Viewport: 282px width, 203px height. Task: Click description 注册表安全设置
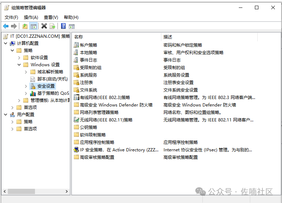coord(178,83)
